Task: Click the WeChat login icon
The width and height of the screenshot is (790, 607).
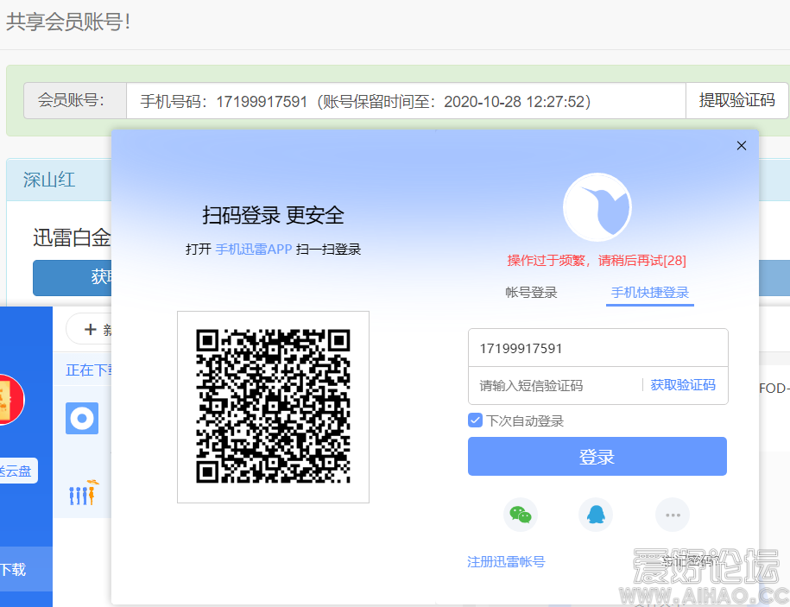Action: tap(520, 514)
